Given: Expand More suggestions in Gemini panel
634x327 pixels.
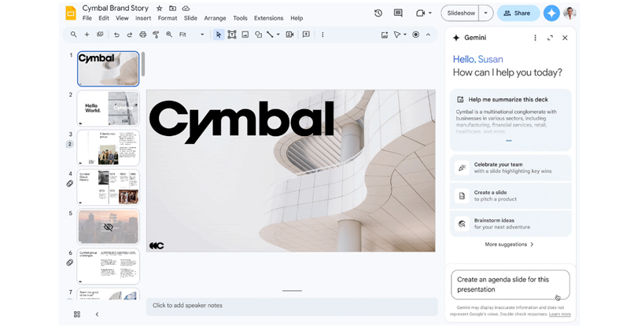Looking at the screenshot, I should point(509,244).
